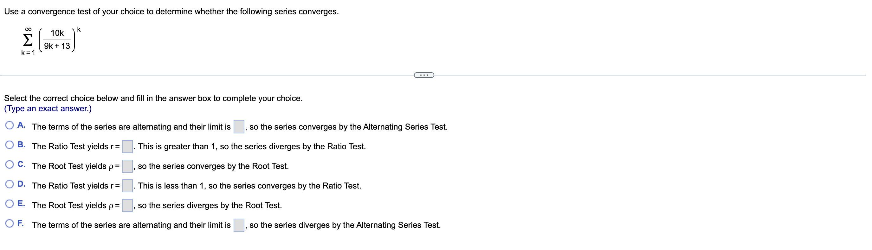
Task: Click the blue 'Type an exact answer' hint text
Action: [48, 108]
